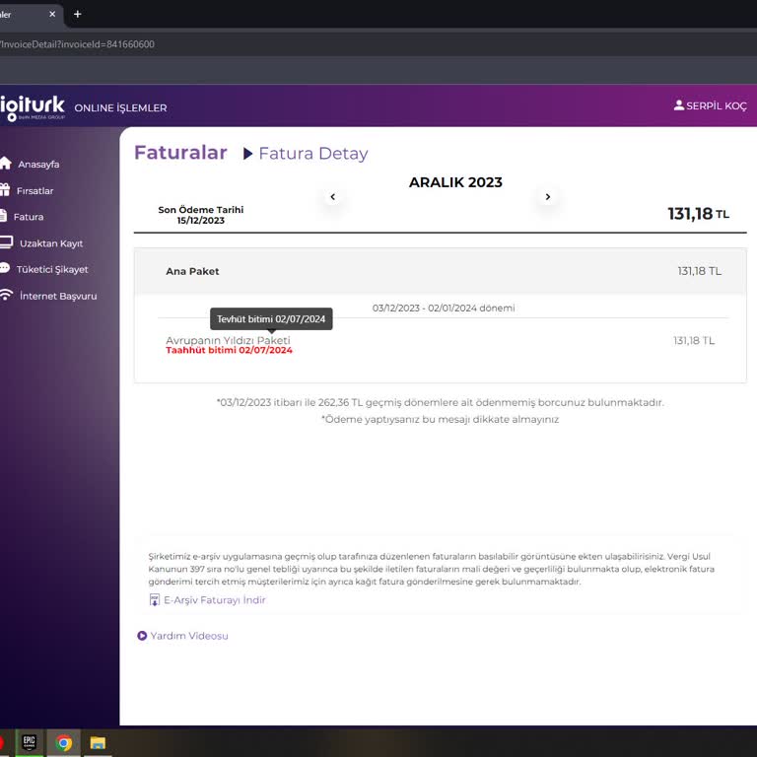757x757 pixels.
Task: Click the ARALIK 2023 month heading
Action: [x=455, y=182]
